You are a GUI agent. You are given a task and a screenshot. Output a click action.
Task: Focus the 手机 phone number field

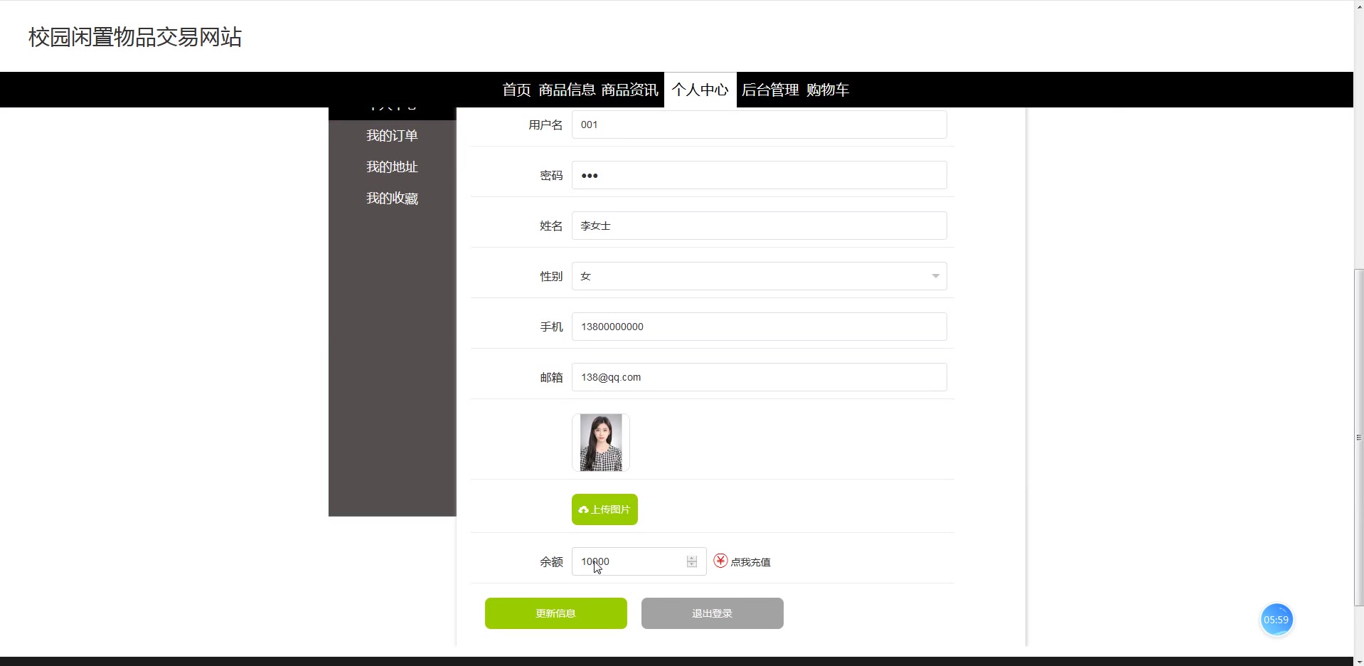[x=759, y=327]
